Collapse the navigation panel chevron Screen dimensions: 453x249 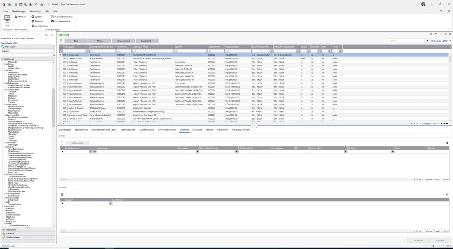(46, 35)
